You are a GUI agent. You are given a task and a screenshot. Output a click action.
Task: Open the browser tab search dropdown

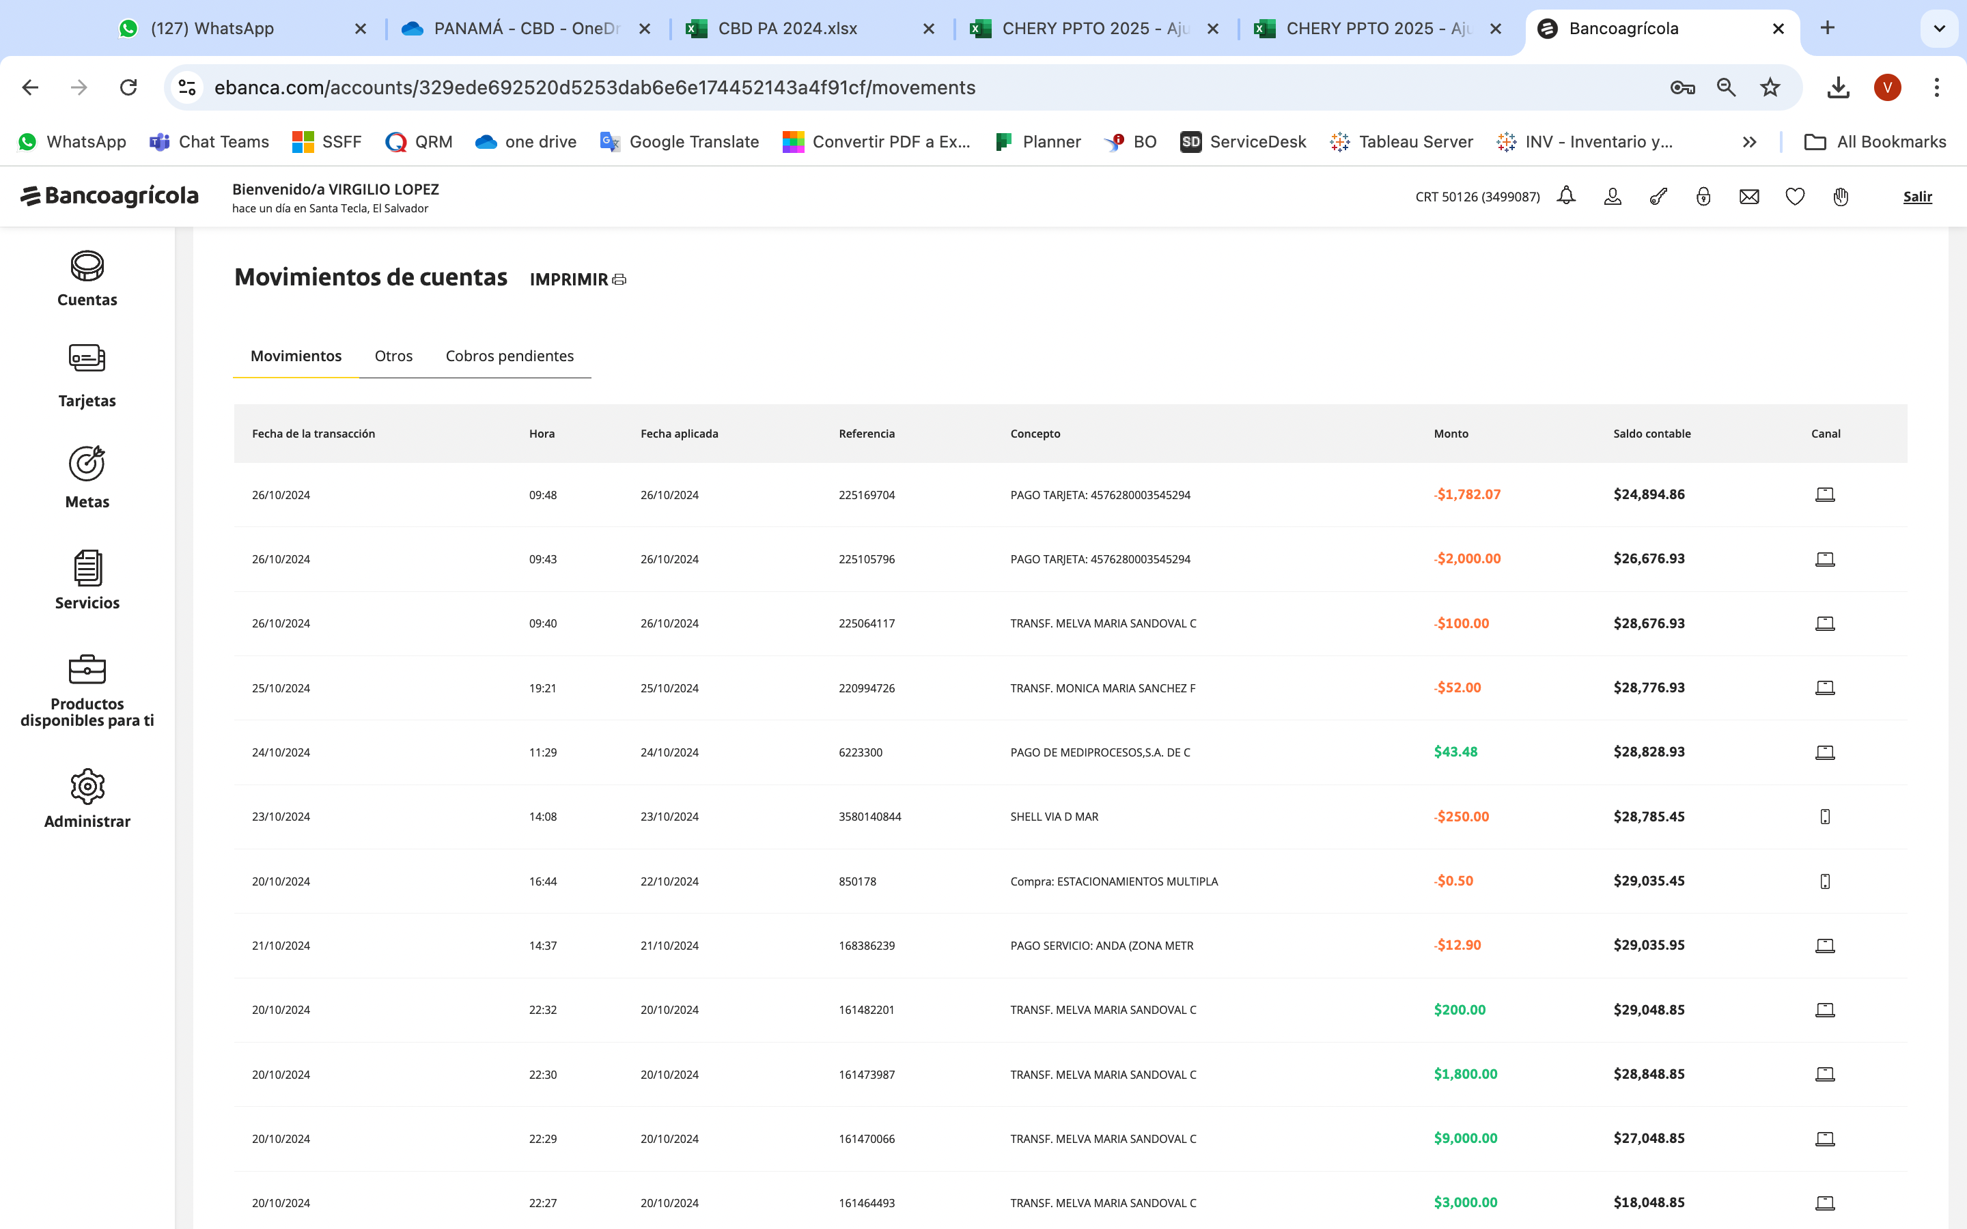(x=1938, y=29)
